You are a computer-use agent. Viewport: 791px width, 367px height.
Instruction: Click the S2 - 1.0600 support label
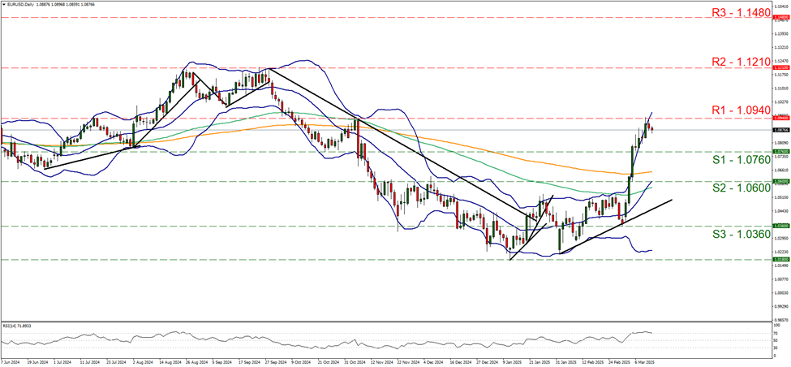(741, 188)
